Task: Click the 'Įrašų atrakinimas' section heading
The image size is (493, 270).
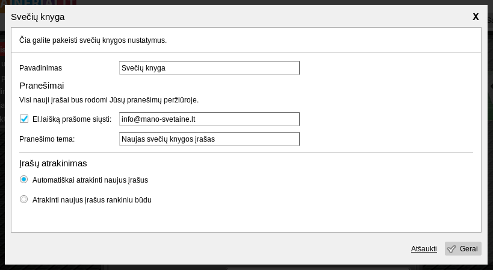Action: [53, 163]
